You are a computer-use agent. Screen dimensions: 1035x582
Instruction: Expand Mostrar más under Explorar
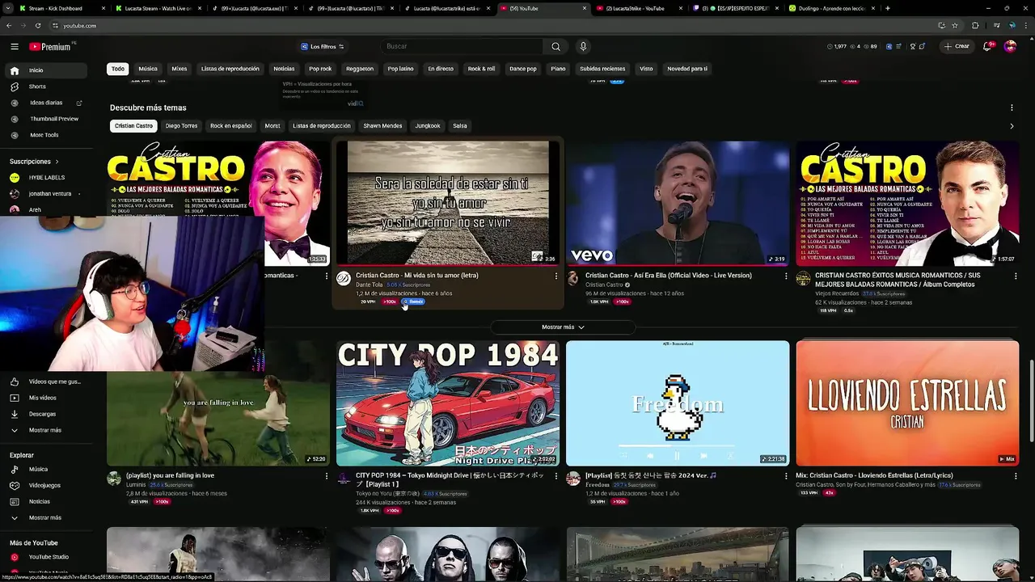pyautogui.click(x=44, y=517)
